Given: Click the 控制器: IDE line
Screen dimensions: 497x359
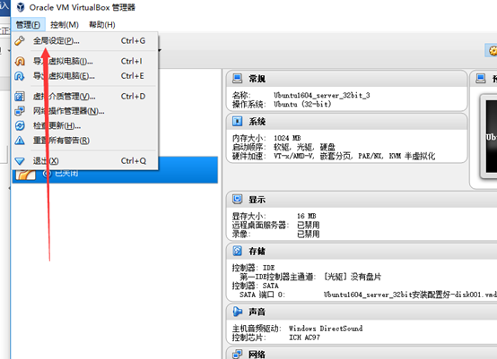Looking at the screenshot, I should (254, 268).
